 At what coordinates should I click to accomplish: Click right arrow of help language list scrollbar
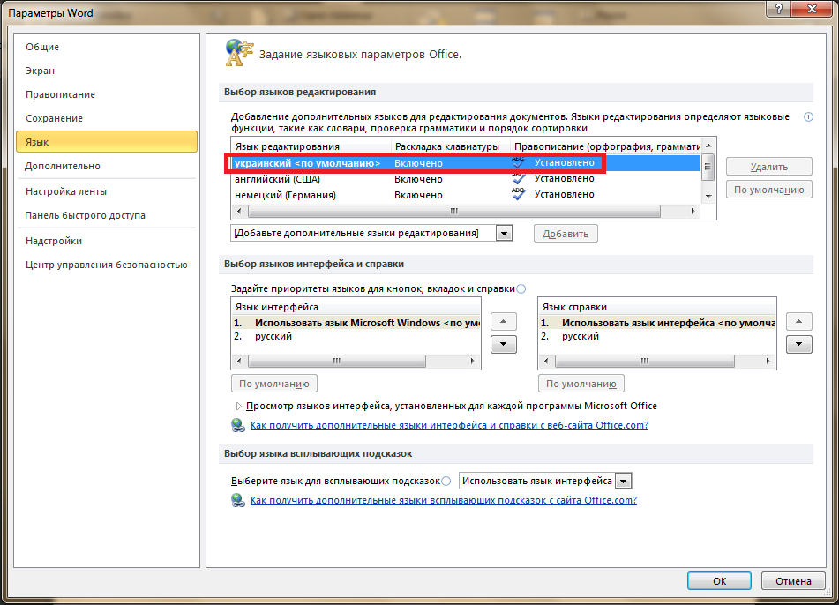[768, 361]
